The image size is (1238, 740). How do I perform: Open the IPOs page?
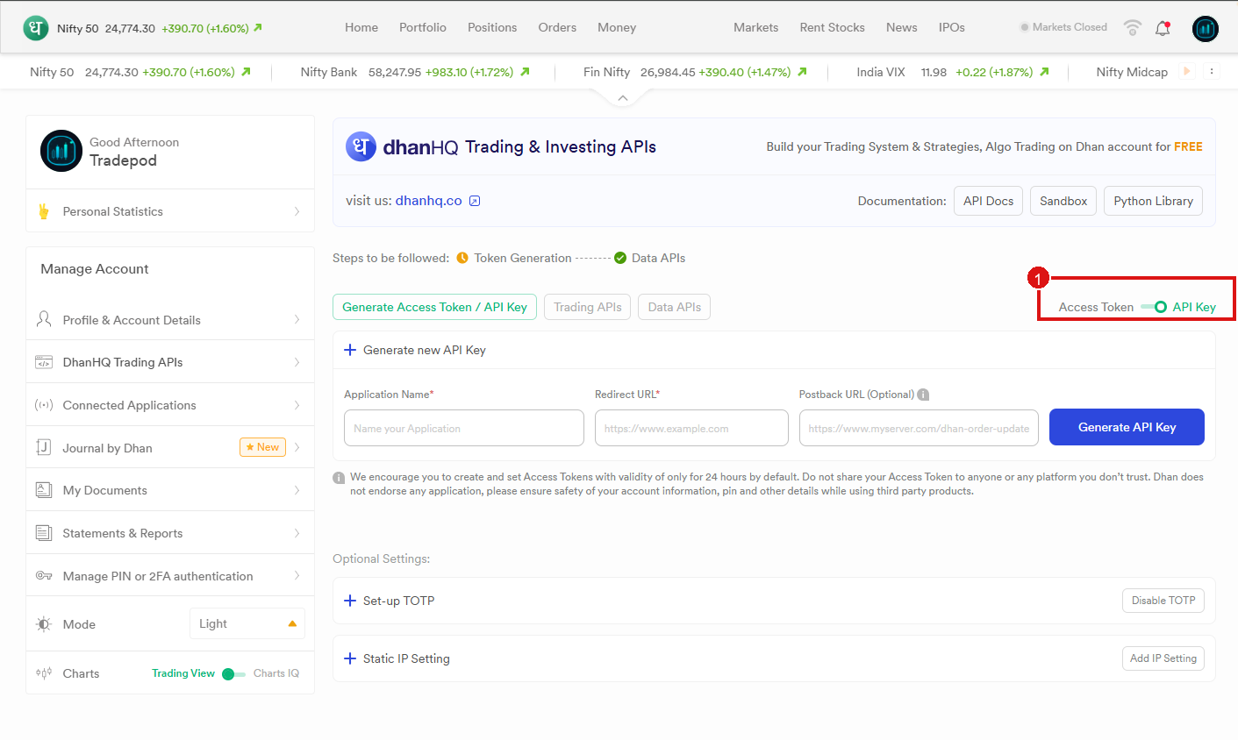point(952,28)
